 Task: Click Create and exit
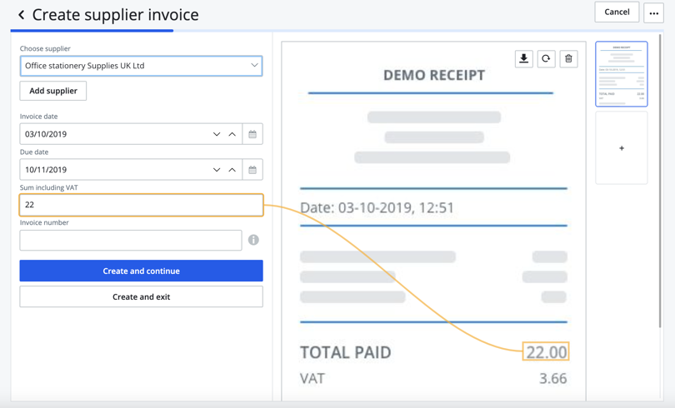point(141,296)
